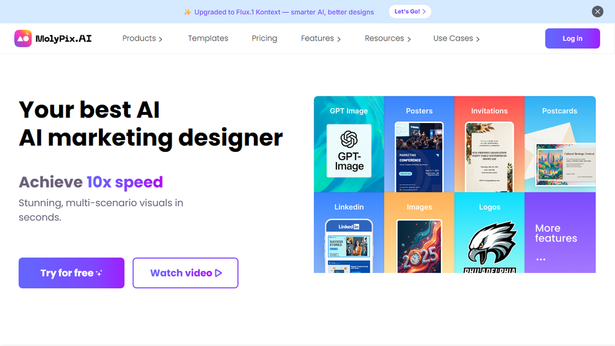The width and height of the screenshot is (615, 346).
Task: Click the sparkle icon on Try for free
Action: [x=99, y=273]
